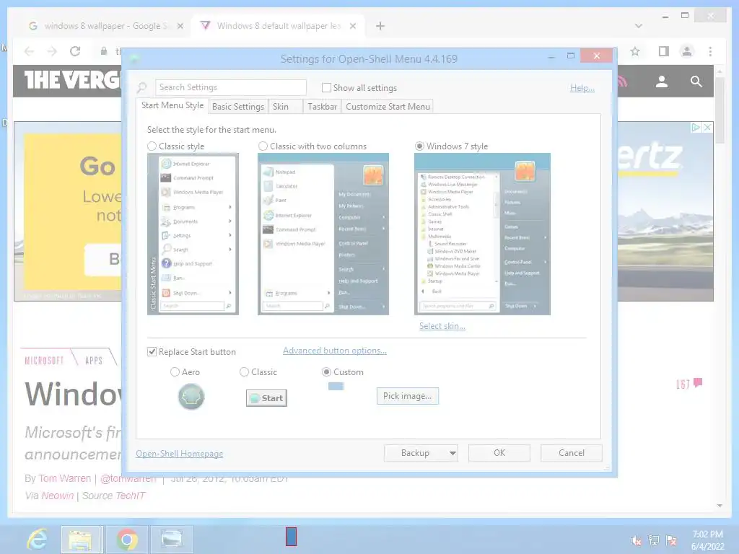This screenshot has width=739, height=554.
Task: Select the Windows 7 style option
Action: pyautogui.click(x=419, y=146)
